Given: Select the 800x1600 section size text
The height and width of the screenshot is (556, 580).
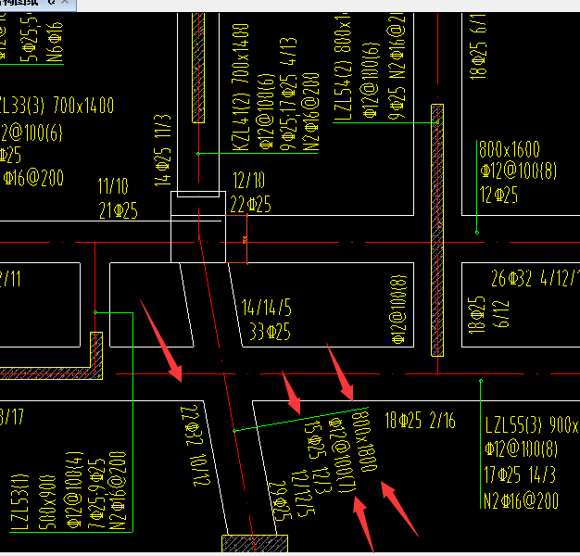Looking at the screenshot, I should [x=510, y=149].
